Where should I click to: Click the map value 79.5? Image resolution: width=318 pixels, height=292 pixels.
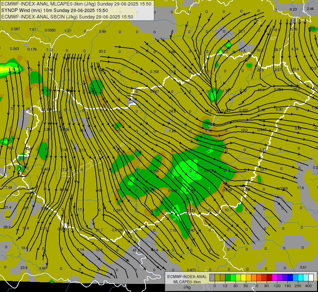click(10, 148)
